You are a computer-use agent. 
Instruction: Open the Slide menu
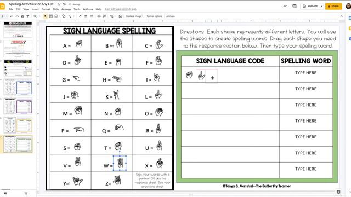(x=56, y=9)
